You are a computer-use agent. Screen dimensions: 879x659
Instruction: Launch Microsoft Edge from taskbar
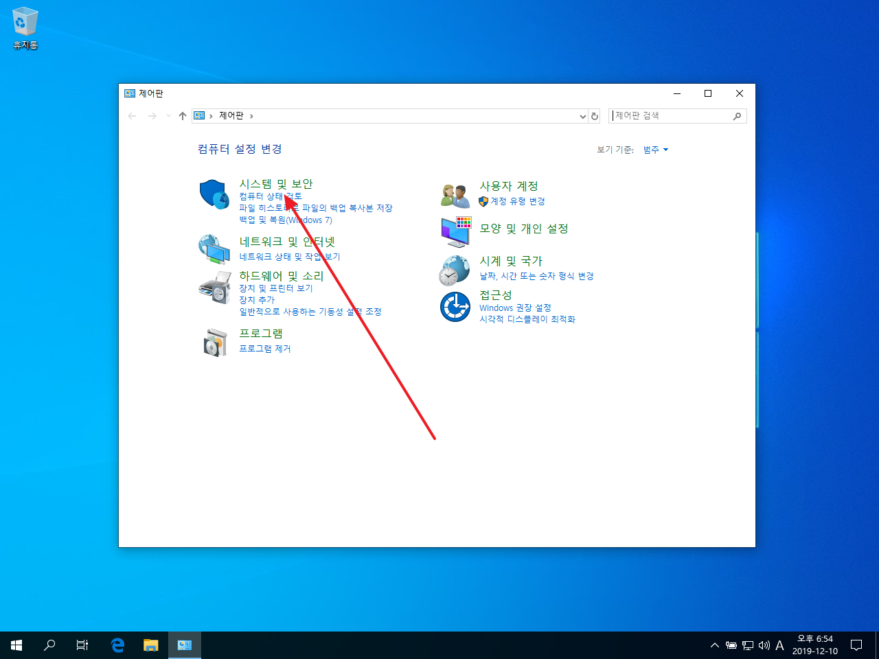click(x=118, y=645)
